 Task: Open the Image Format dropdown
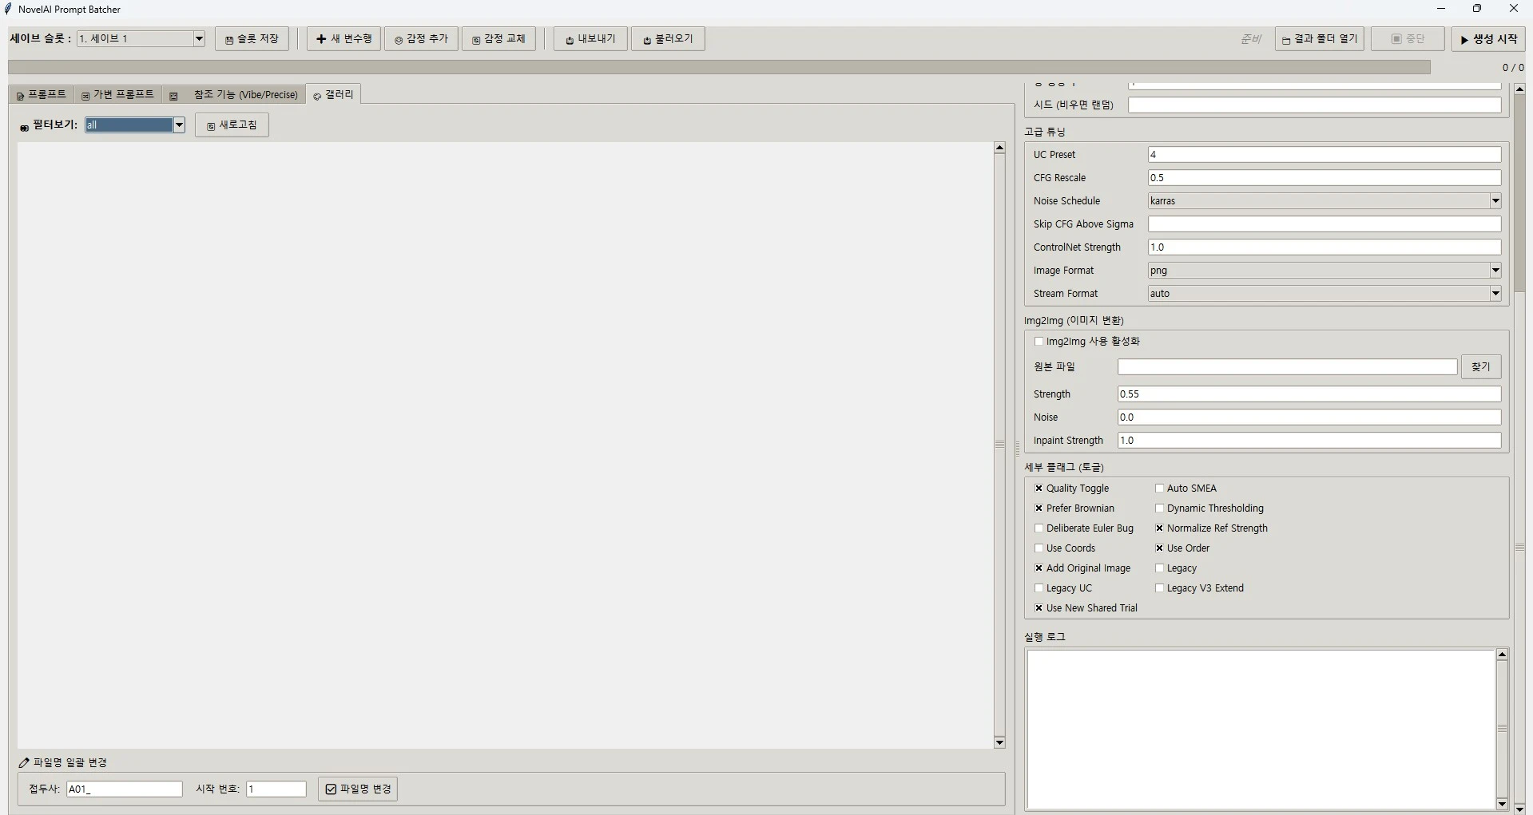tap(1495, 271)
